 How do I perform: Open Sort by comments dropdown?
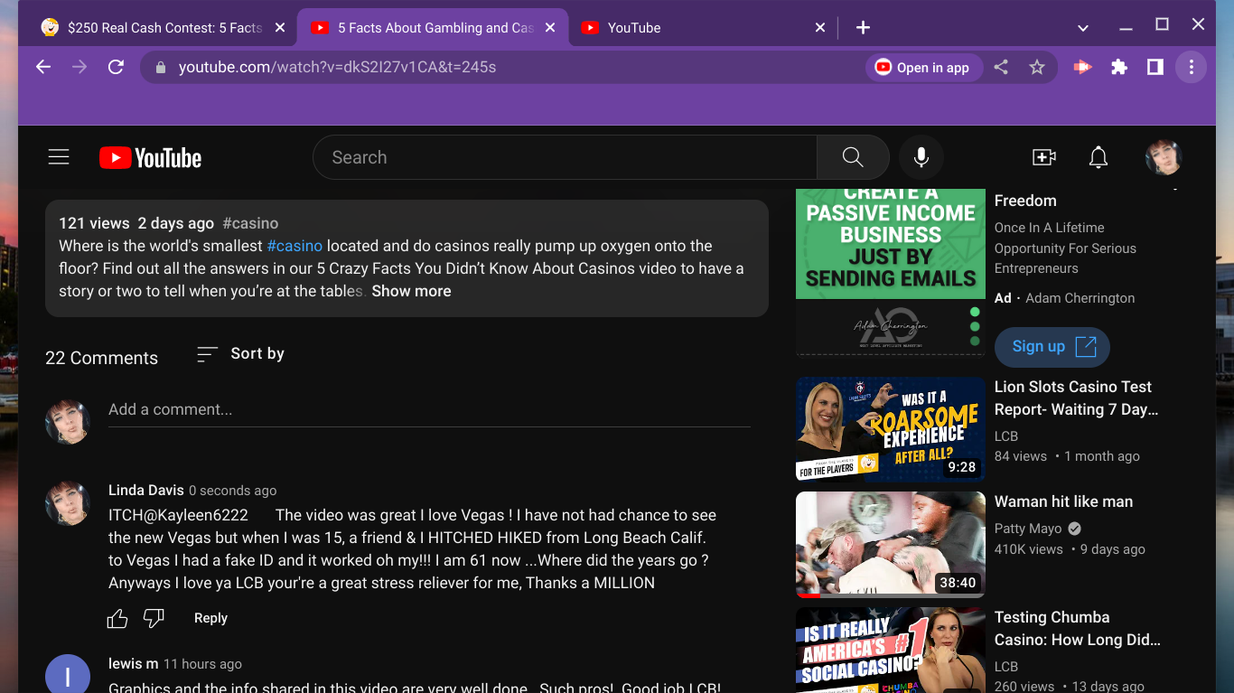point(240,354)
